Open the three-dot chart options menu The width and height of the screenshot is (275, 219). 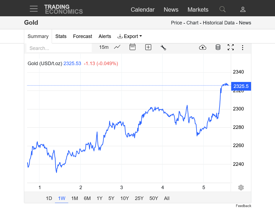pyautogui.click(x=242, y=48)
